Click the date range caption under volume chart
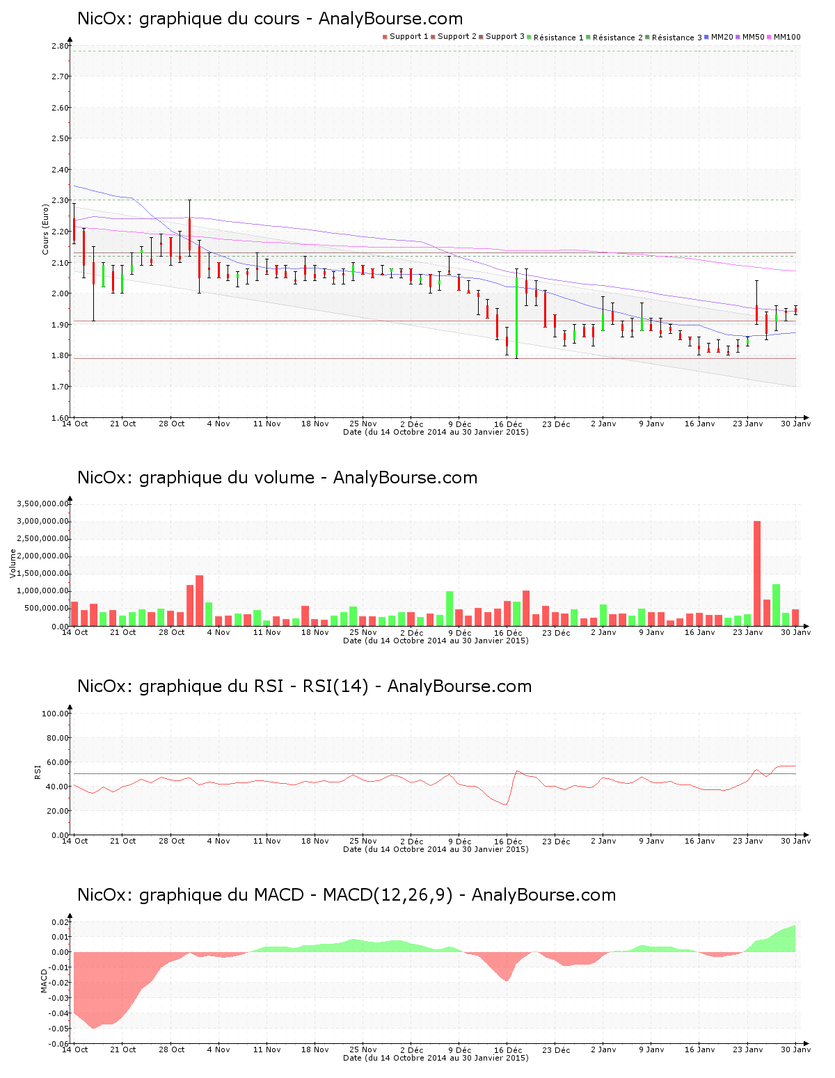 coord(436,641)
